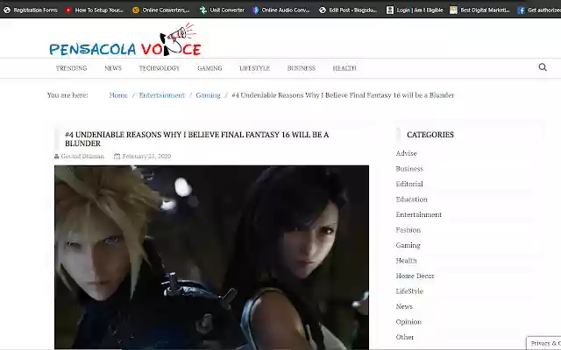The height and width of the screenshot is (350, 561).
Task: Click the 'You are here:' label
Action: (67, 95)
